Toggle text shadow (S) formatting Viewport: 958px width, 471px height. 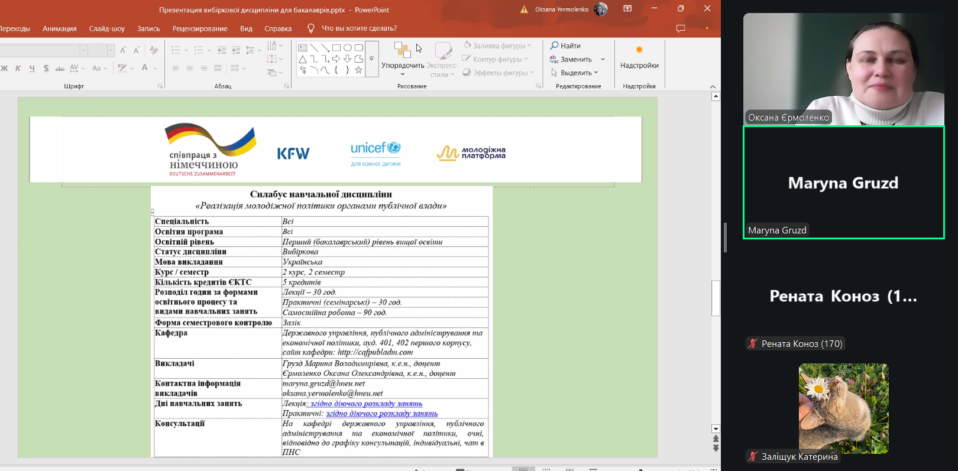pos(46,69)
